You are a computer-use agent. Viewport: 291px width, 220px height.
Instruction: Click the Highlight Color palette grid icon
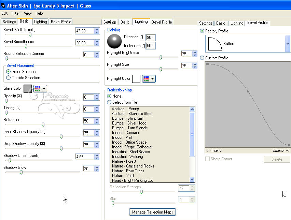tap(146, 79)
